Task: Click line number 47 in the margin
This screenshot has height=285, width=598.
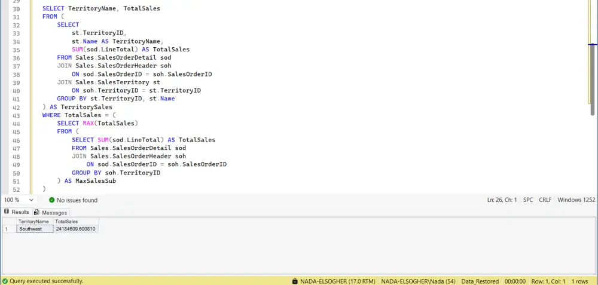Action: [x=16, y=149]
